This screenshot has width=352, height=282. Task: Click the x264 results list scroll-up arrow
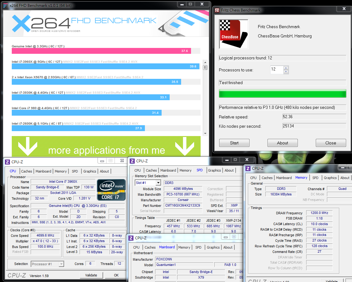click(x=205, y=62)
